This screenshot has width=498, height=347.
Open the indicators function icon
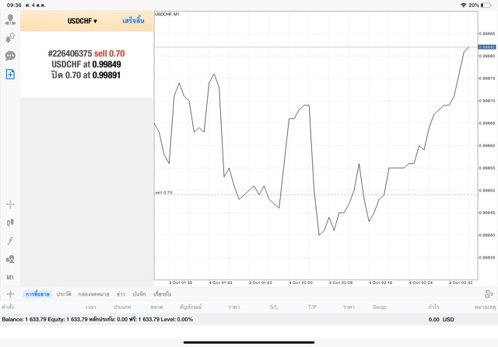click(x=10, y=241)
